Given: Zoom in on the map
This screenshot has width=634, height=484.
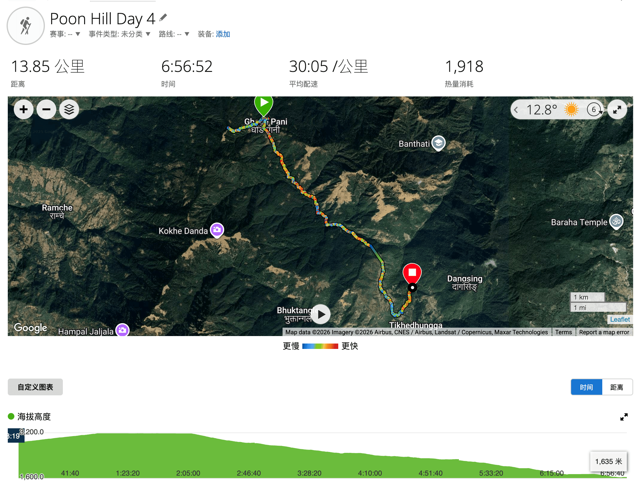Looking at the screenshot, I should [x=24, y=109].
